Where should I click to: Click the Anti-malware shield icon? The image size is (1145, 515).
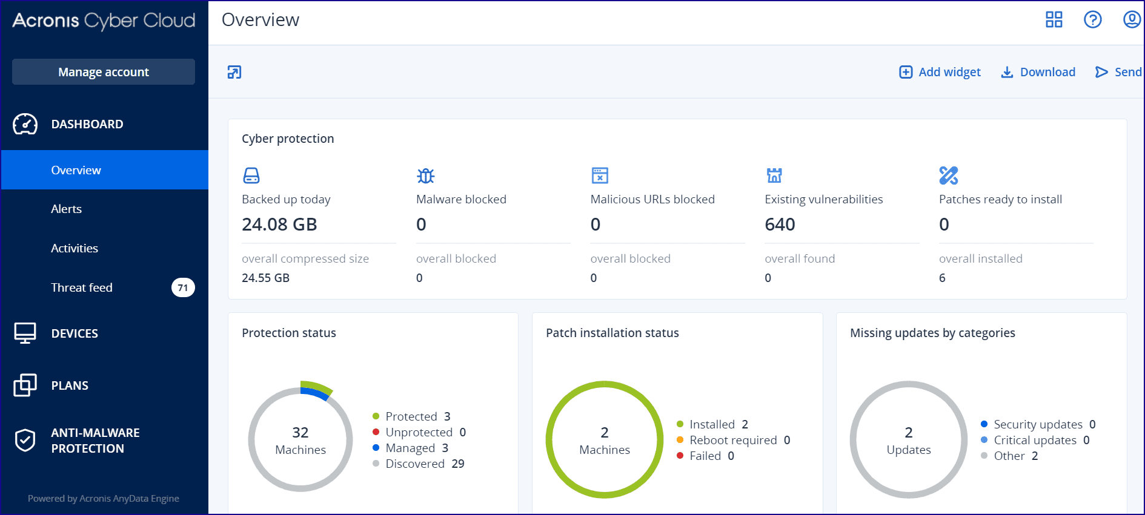25,441
